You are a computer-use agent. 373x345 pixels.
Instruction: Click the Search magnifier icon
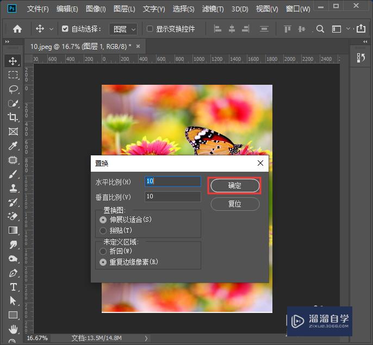[x=320, y=29]
